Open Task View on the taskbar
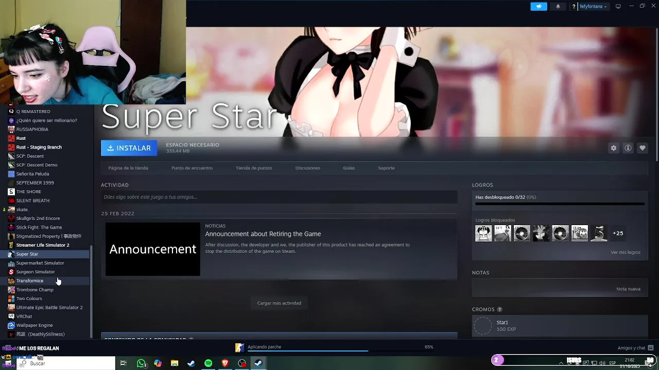Screen dimensions: 659x370 (124, 363)
